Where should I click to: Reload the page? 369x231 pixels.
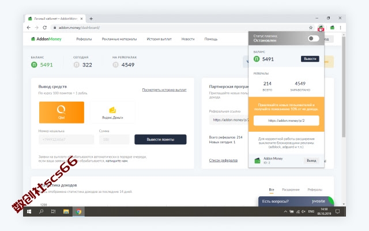point(44,28)
